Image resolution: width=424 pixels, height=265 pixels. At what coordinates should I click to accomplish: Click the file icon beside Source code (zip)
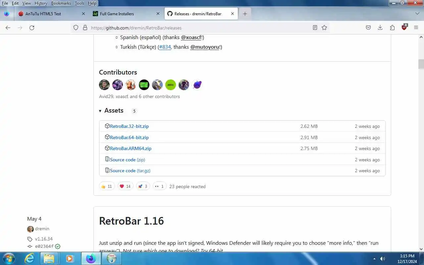pos(107,159)
